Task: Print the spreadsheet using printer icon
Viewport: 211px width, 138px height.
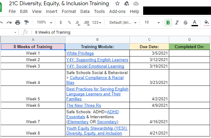Action: 18,23
